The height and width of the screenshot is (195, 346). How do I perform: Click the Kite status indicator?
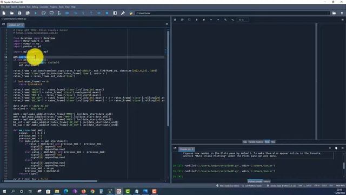[228, 186]
